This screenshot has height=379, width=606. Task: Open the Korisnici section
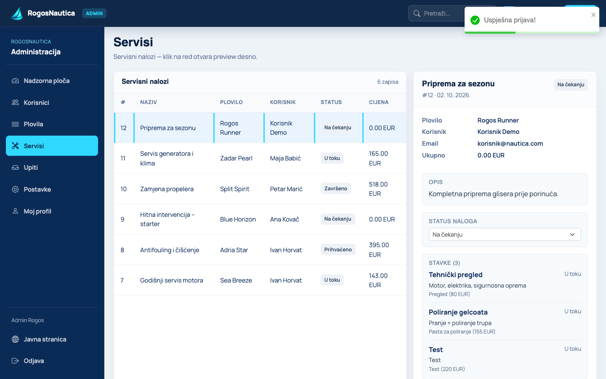[x=52, y=102]
